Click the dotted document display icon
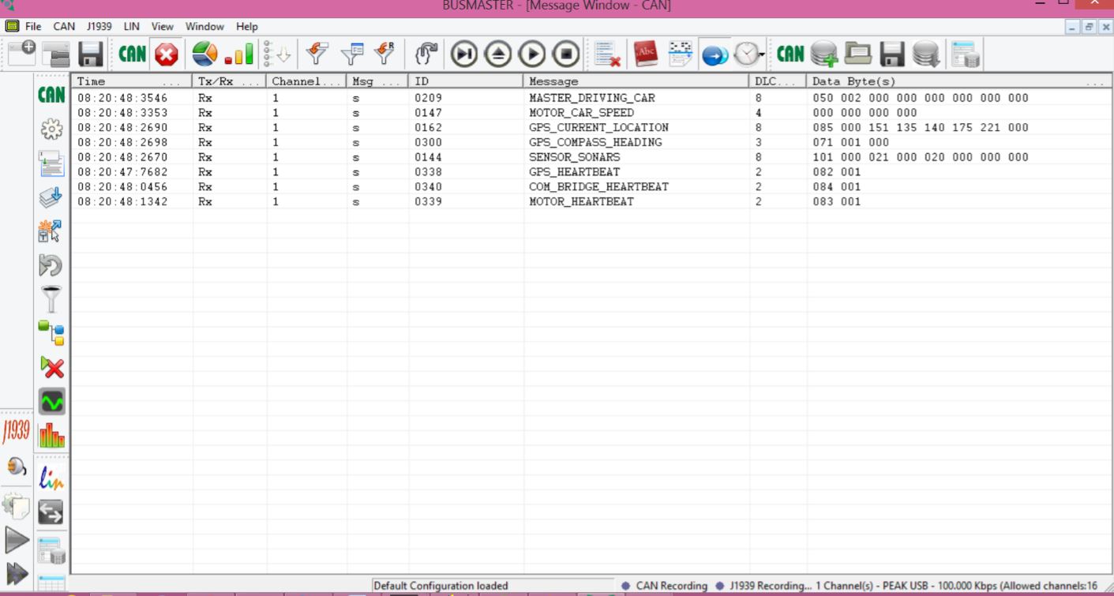The image size is (1114, 596). pos(680,54)
